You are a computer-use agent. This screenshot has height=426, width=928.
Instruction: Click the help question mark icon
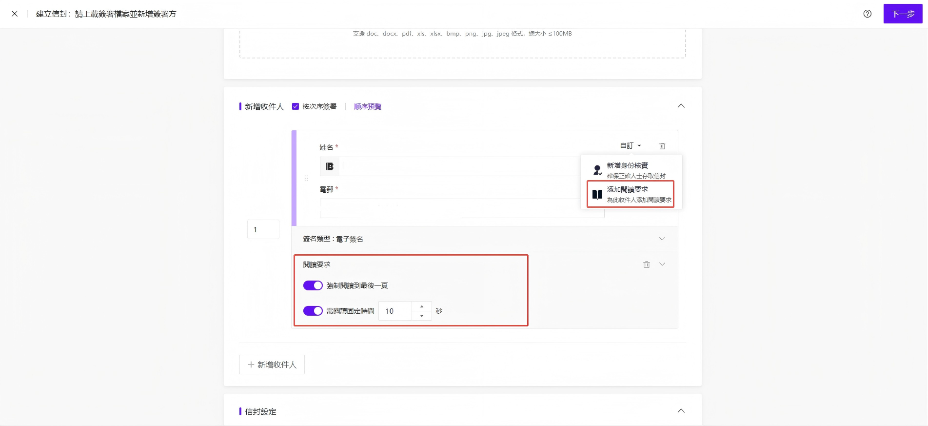coord(867,14)
